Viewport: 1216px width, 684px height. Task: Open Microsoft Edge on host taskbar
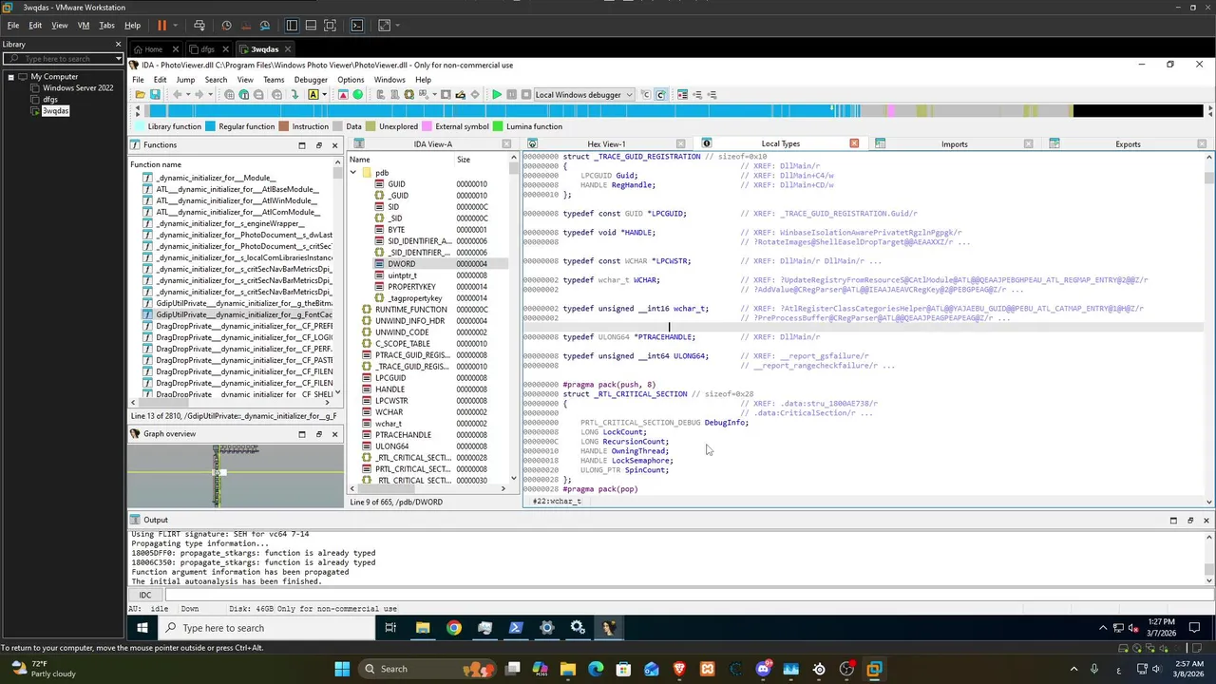pos(596,669)
